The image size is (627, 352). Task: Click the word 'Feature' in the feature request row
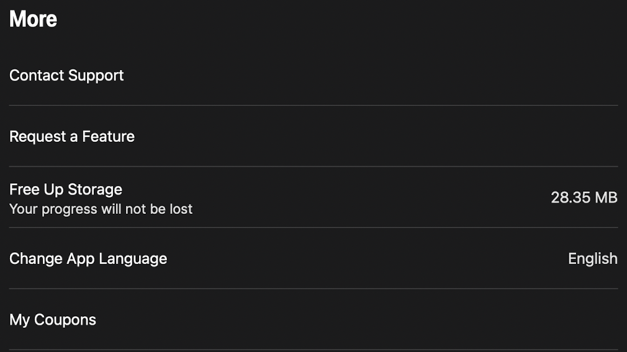click(108, 136)
